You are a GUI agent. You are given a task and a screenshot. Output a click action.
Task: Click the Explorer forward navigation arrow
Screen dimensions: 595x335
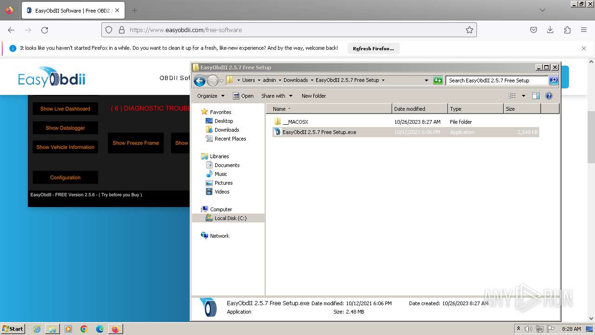pos(212,80)
